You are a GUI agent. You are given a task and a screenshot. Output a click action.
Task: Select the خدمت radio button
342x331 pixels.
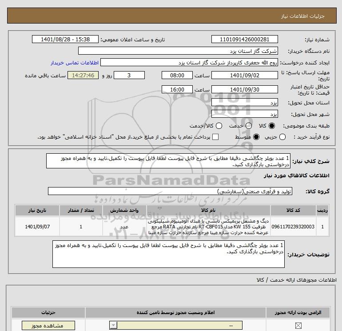pos(249,126)
